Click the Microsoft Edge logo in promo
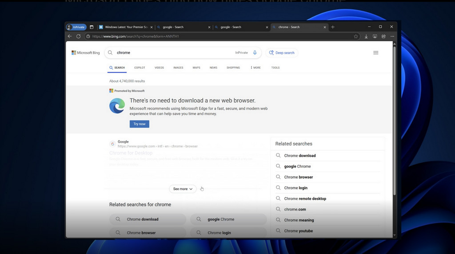This screenshot has height=254, width=455. pyautogui.click(x=117, y=106)
